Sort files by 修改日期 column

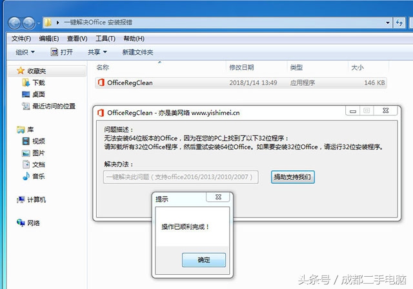[x=241, y=68]
